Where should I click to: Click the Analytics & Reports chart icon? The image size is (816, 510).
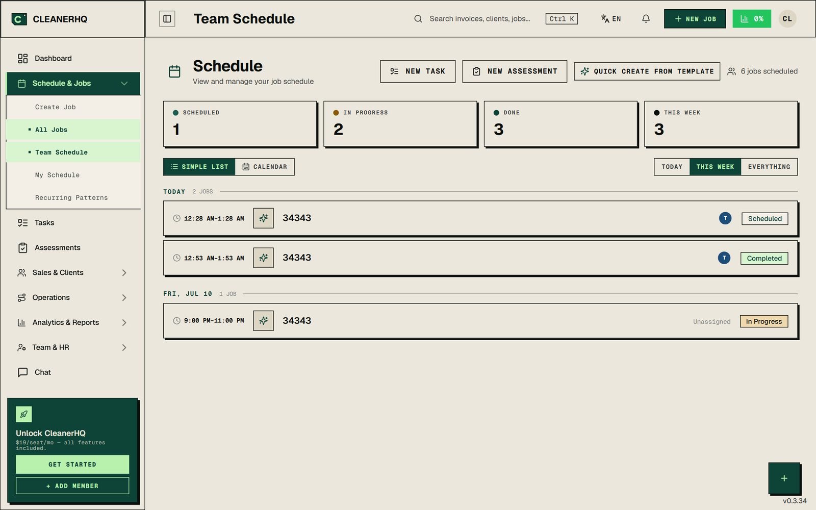coord(21,322)
